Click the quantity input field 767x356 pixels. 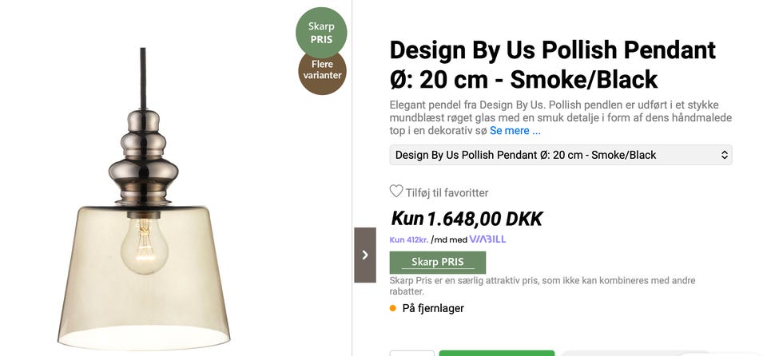[x=411, y=353]
